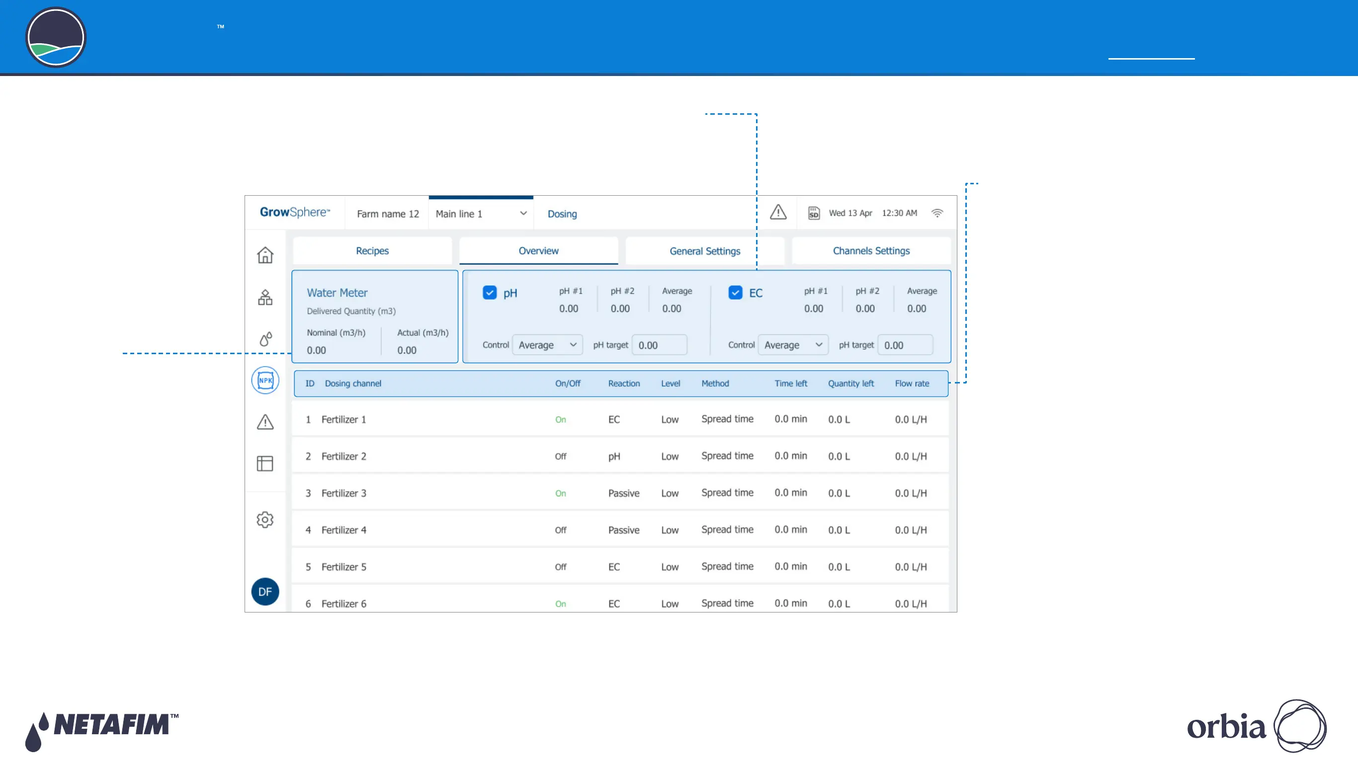Click the Dosing breadcrumb link
1358x763 pixels.
[562, 214]
